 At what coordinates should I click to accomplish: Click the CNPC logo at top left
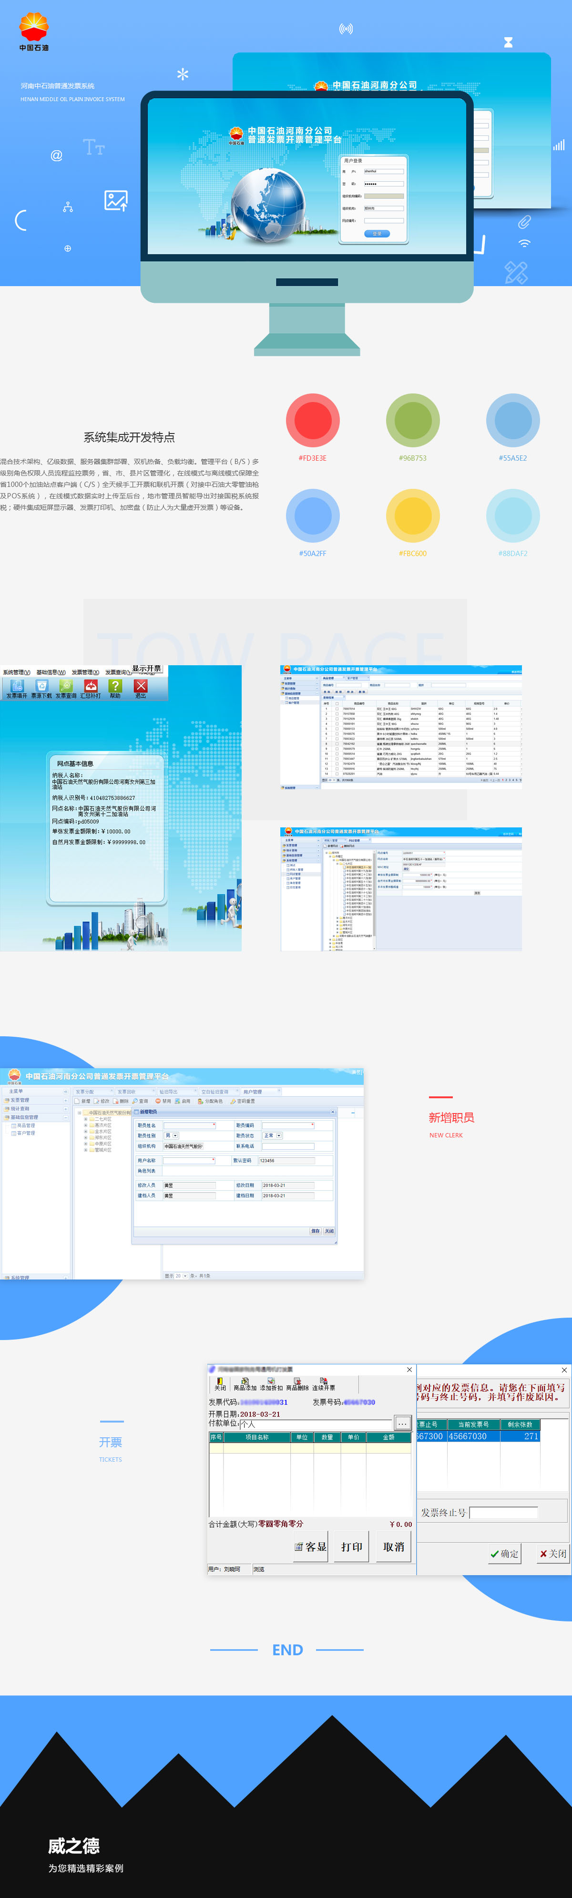(34, 31)
